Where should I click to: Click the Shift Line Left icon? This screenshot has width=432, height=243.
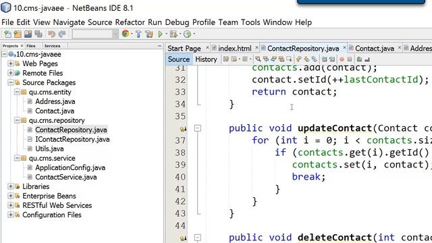324,59
